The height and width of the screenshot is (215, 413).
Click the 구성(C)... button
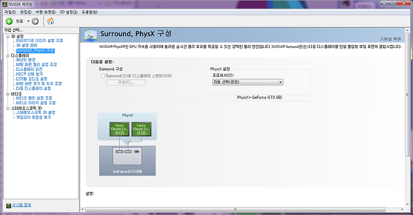point(126,82)
